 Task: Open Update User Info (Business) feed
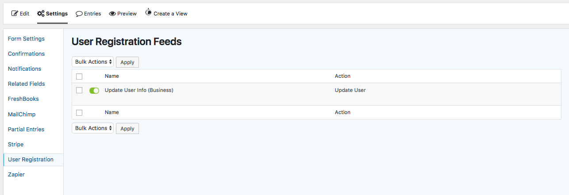coord(139,90)
